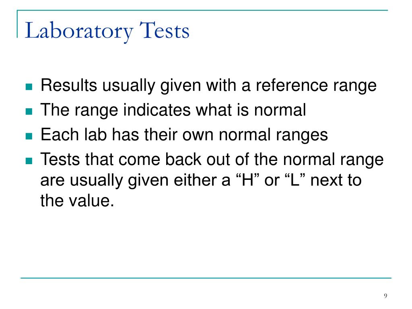
Task: Select the slide number 9
Action: coord(385,296)
